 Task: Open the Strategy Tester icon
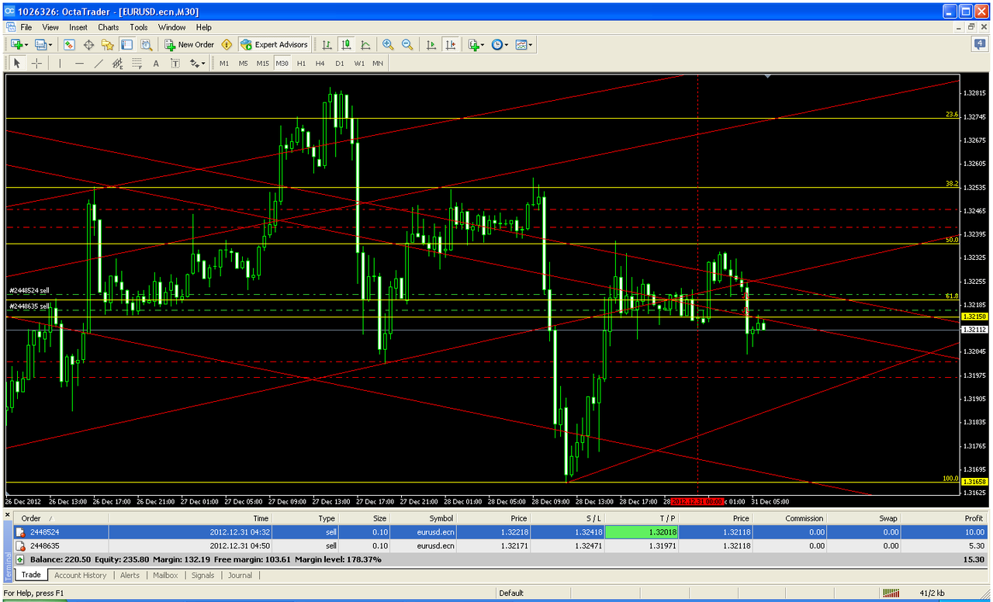pyautogui.click(x=146, y=44)
